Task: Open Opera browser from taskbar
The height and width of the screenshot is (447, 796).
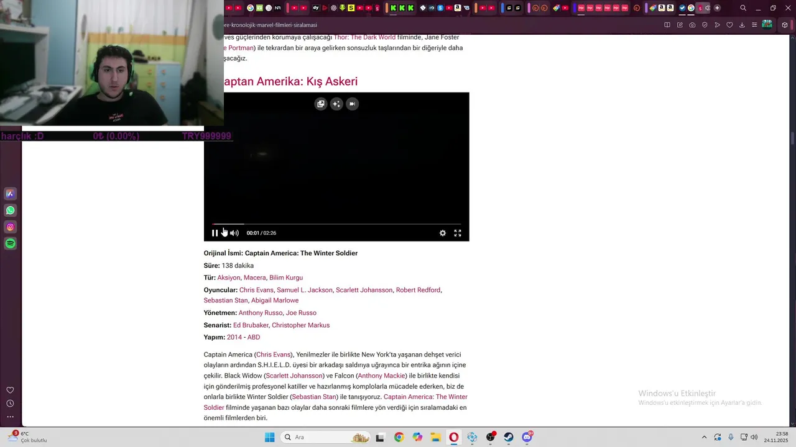Action: point(454,437)
